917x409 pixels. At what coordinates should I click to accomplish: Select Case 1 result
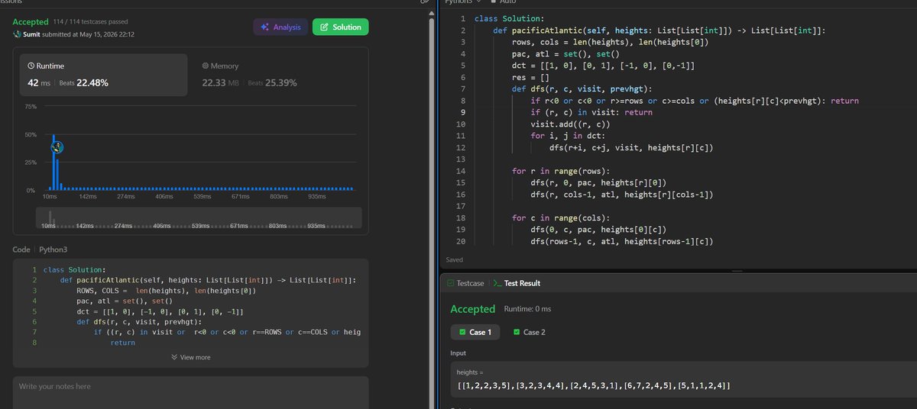tap(475, 332)
